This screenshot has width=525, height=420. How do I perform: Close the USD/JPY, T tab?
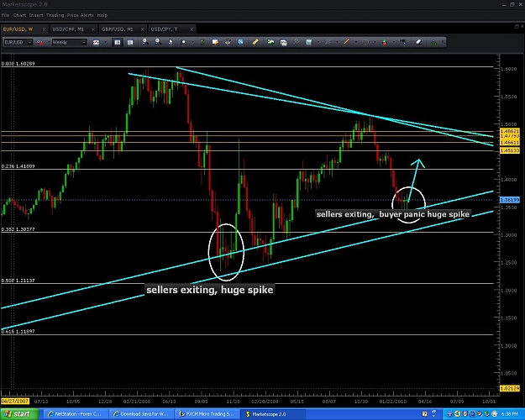[x=192, y=29]
